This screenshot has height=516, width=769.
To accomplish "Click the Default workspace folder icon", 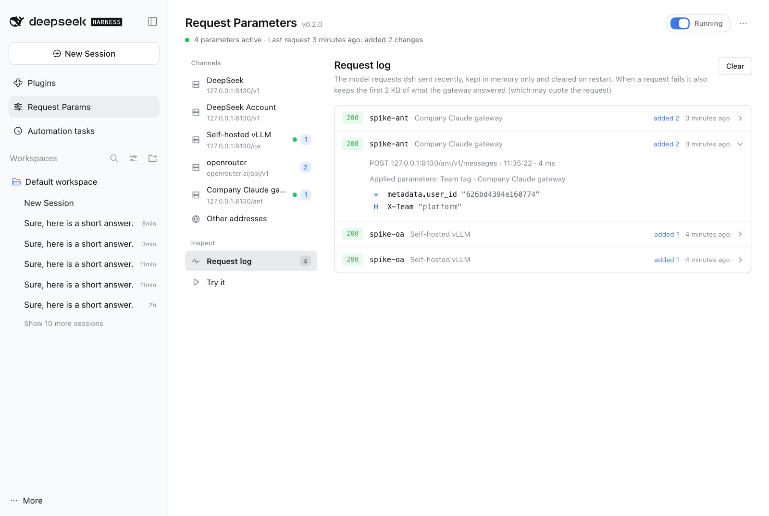I will [16, 182].
